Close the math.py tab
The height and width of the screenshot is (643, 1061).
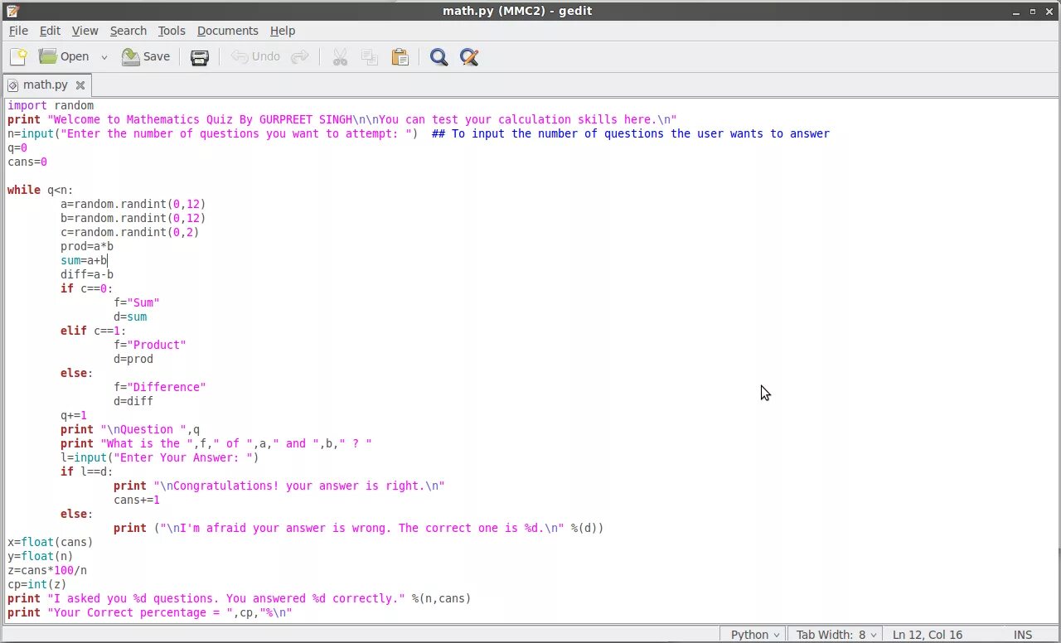pos(80,85)
